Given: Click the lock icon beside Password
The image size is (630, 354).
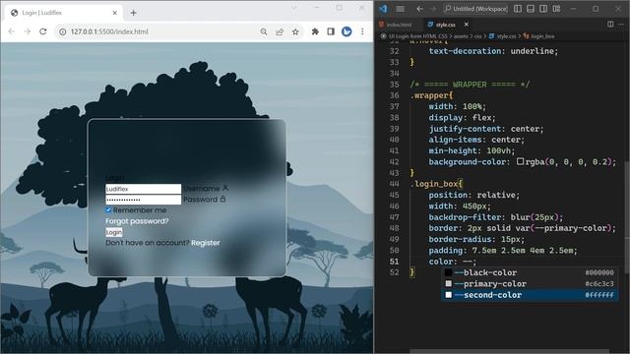Looking at the screenshot, I should pyautogui.click(x=222, y=199).
